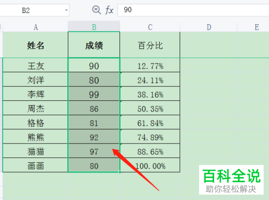Click the fx insert function icon
Screen dimensions: 269x200
tap(109, 10)
